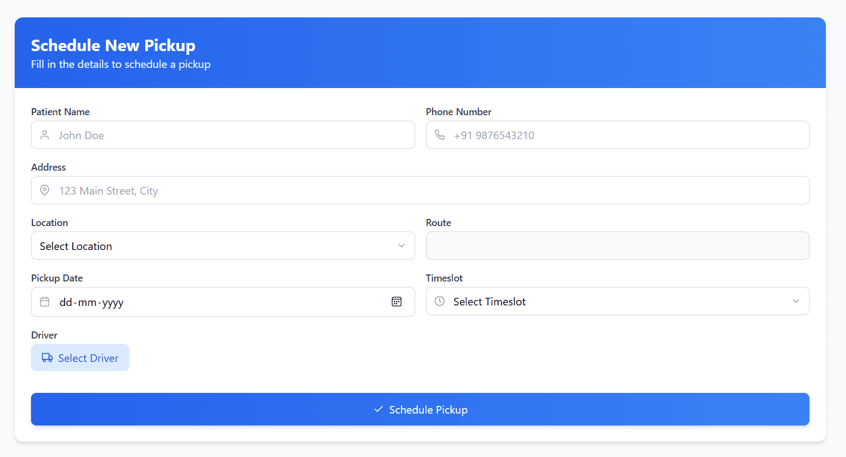Click the person icon in Patient Name field
Viewport: 846px width, 457px height.
(x=45, y=135)
